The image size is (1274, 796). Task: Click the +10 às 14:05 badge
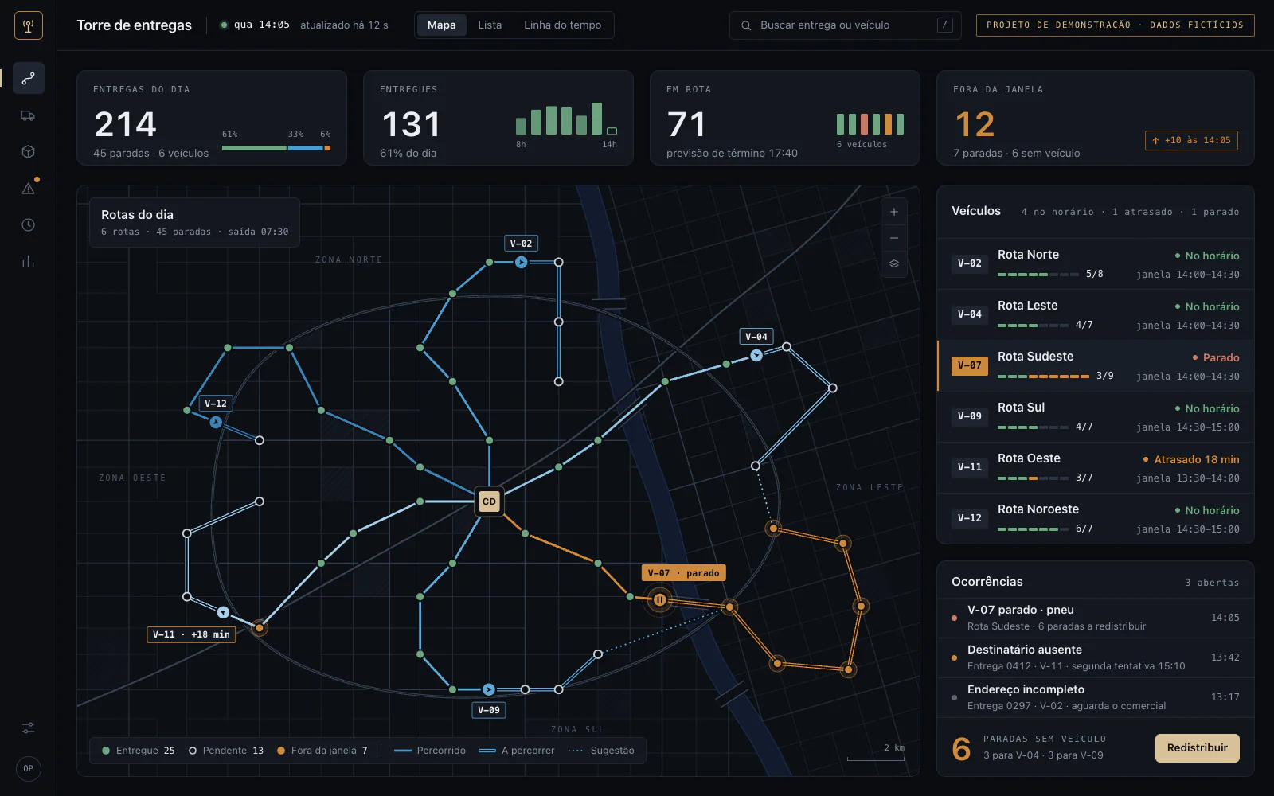tap(1191, 141)
